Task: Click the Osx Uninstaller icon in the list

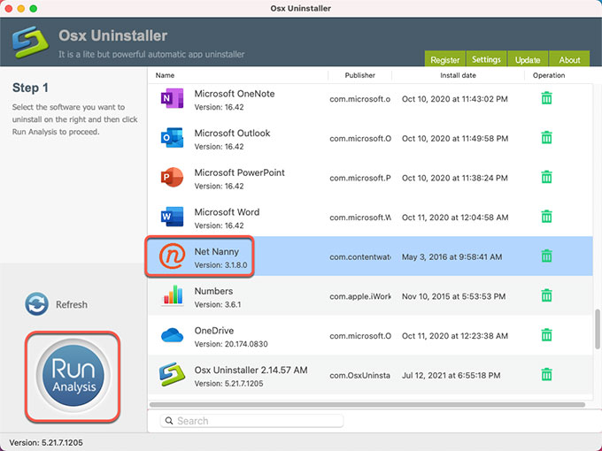Action: [172, 374]
